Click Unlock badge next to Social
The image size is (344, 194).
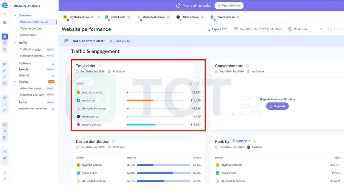[50, 102]
